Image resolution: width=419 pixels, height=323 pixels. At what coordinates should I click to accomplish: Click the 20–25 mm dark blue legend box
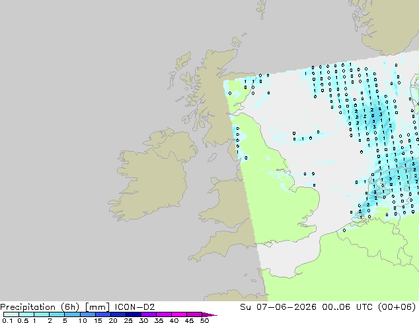[118, 314]
